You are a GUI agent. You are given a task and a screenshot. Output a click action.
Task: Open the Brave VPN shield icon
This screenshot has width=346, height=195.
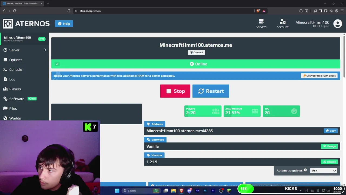tap(337, 11)
